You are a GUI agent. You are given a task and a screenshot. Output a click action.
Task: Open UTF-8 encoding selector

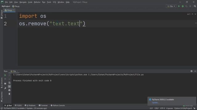tap(163, 108)
